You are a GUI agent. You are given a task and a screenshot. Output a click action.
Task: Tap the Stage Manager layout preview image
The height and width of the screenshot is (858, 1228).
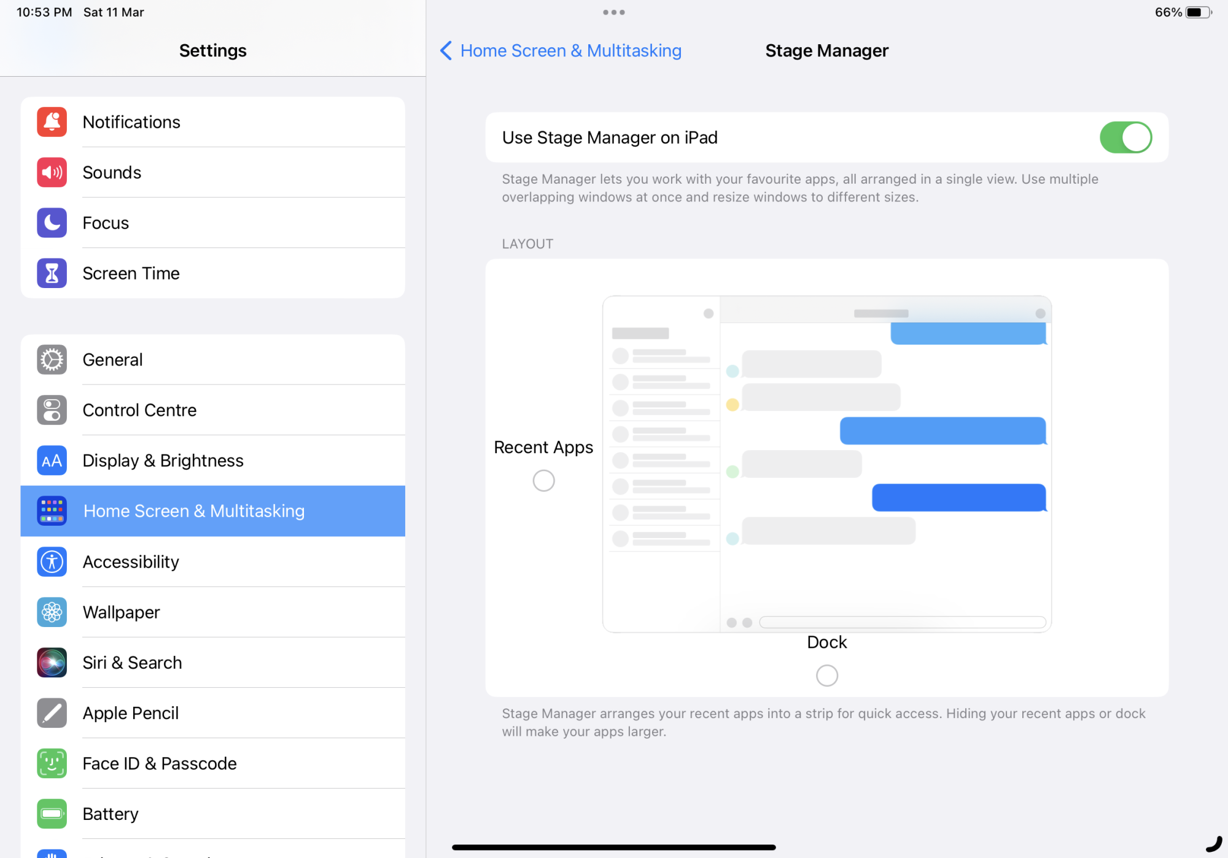tap(826, 464)
